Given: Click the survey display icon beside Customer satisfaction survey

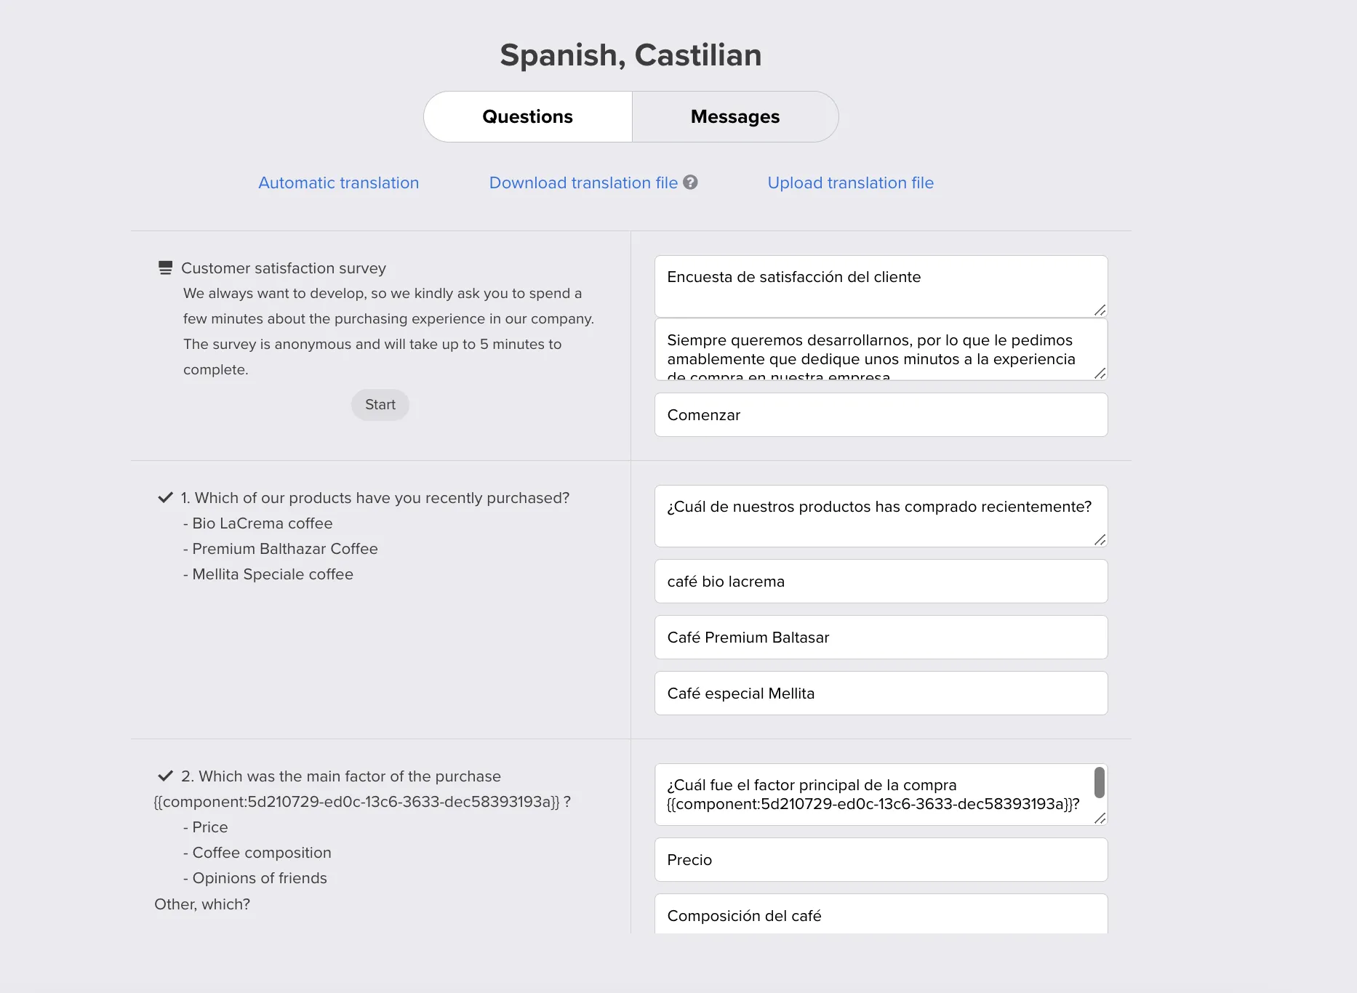Looking at the screenshot, I should 165,268.
